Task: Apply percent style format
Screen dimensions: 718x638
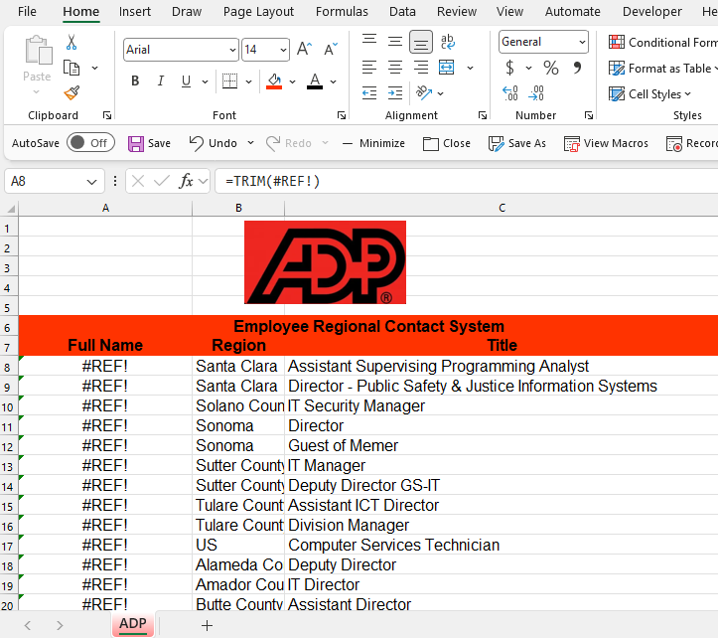Action: coord(551,69)
